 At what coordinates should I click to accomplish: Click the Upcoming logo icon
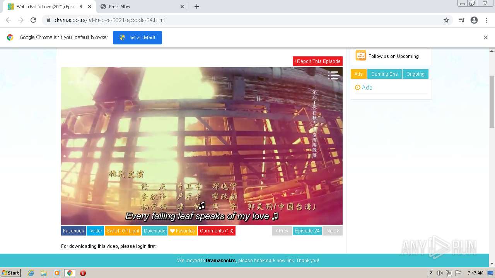coord(360,56)
